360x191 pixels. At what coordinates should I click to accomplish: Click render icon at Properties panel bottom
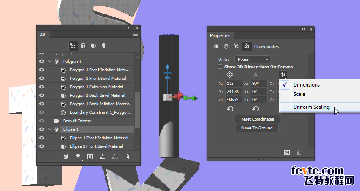(x=287, y=152)
